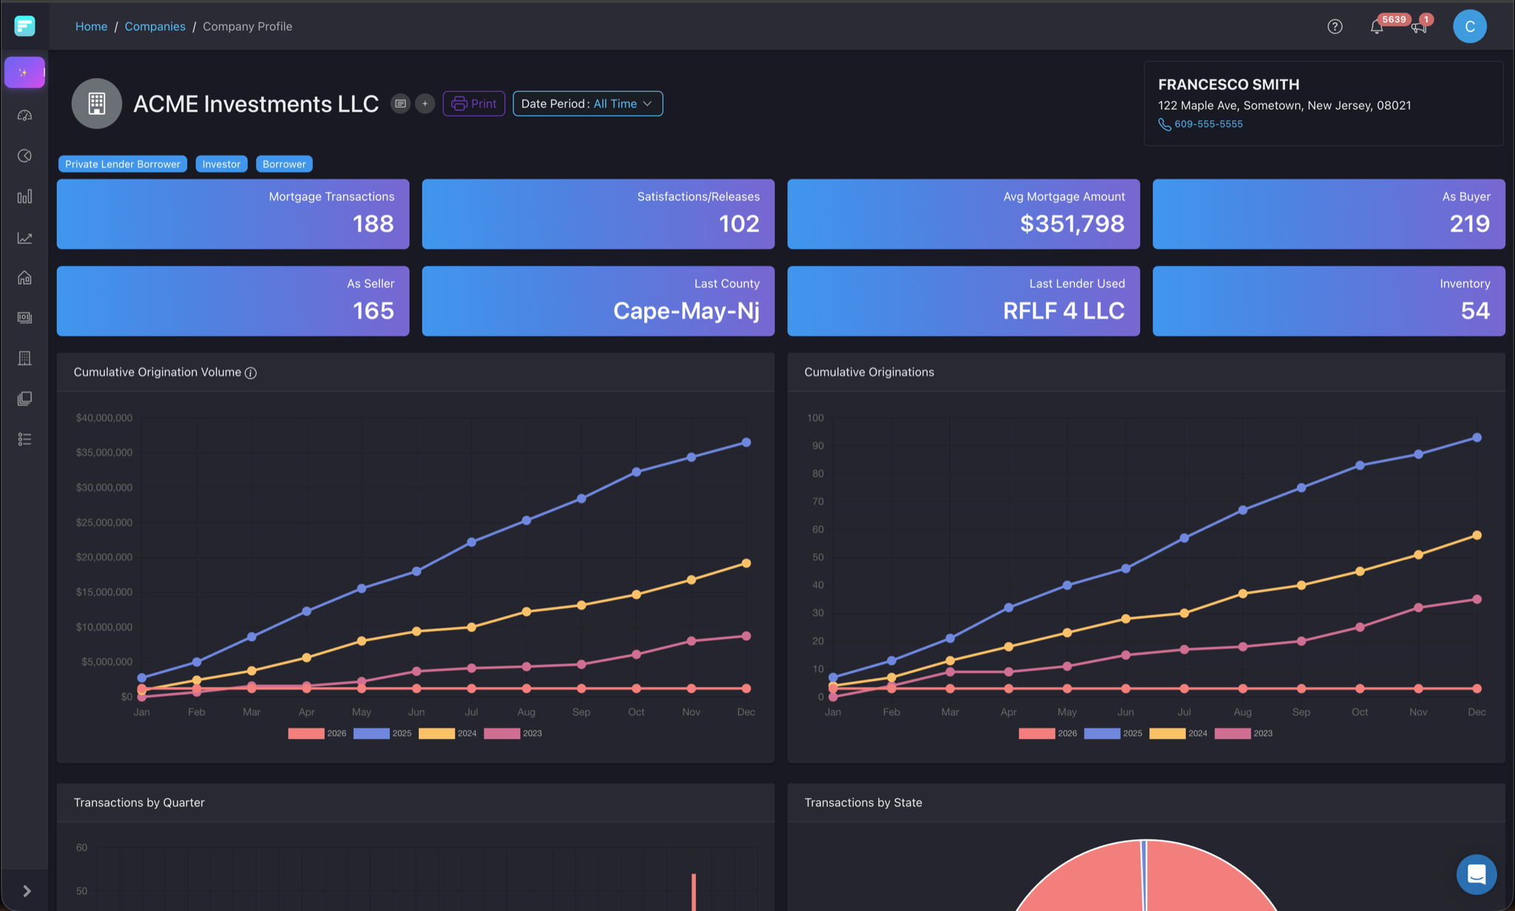Select the bar chart sidebar icon
Screen dimensions: 1515x911
click(24, 197)
